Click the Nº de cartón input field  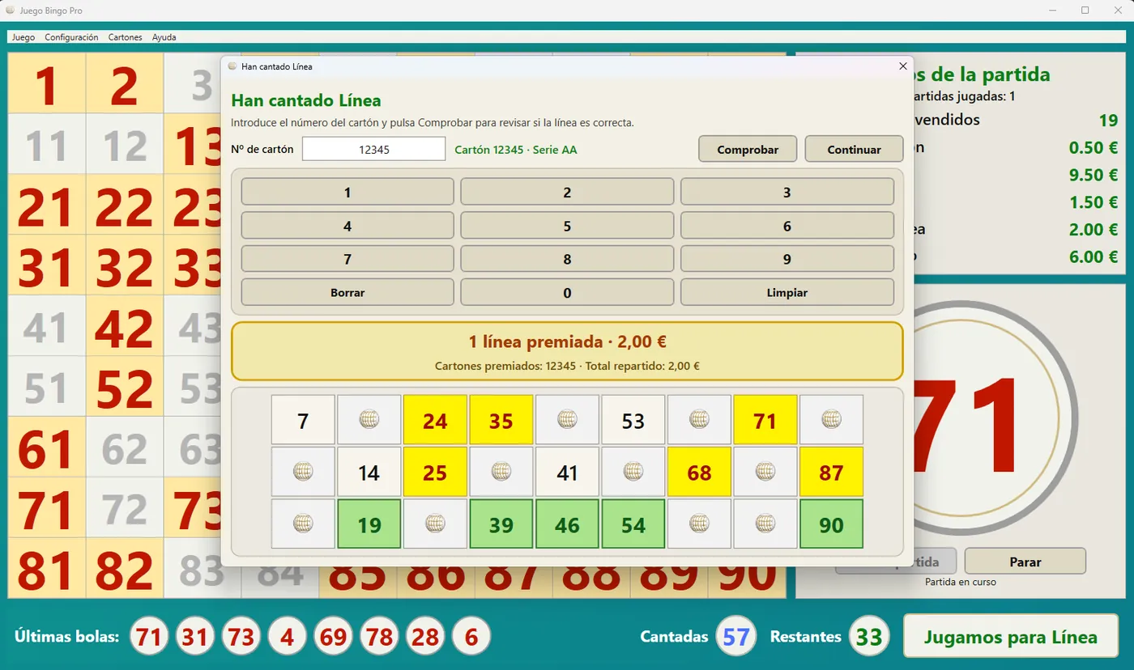pos(373,149)
